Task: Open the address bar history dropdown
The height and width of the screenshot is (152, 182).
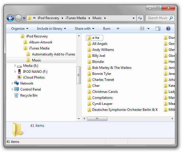Action: pos(133,18)
